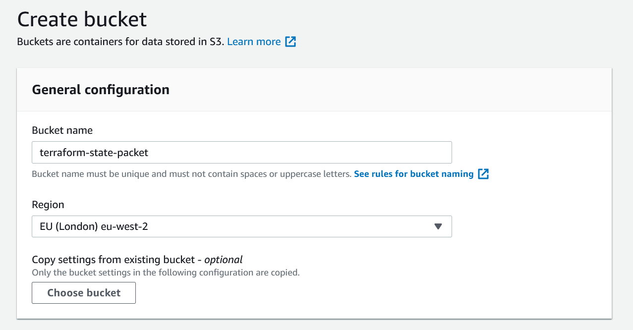The width and height of the screenshot is (633, 330).
Task: Click the external link icon beside Learn more
Action: pyautogui.click(x=291, y=42)
